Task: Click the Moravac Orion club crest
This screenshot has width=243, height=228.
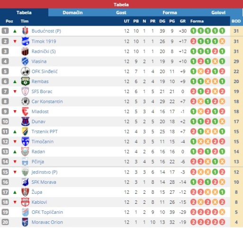Action: (x=25, y=222)
